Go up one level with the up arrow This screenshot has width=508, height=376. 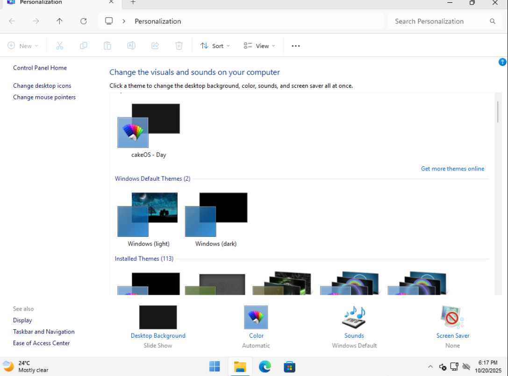tap(59, 21)
